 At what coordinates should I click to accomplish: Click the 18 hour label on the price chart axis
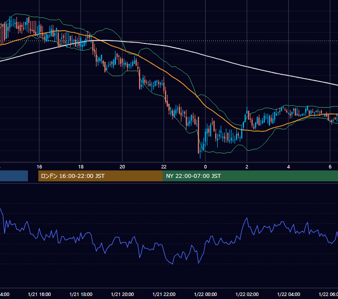click(x=81, y=167)
